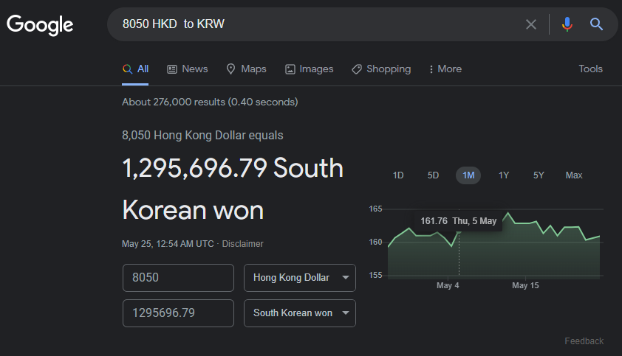Show the Max chart range
Screen dimensions: 622x356
(x=574, y=175)
